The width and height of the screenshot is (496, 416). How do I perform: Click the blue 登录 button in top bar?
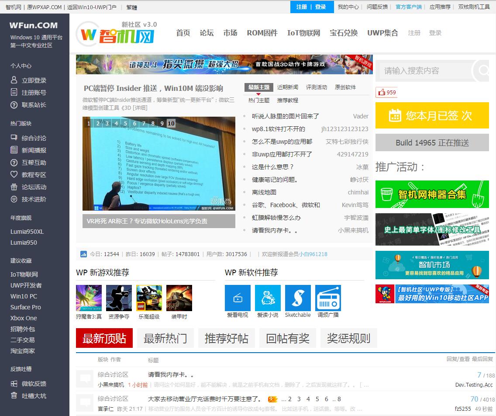click(320, 7)
